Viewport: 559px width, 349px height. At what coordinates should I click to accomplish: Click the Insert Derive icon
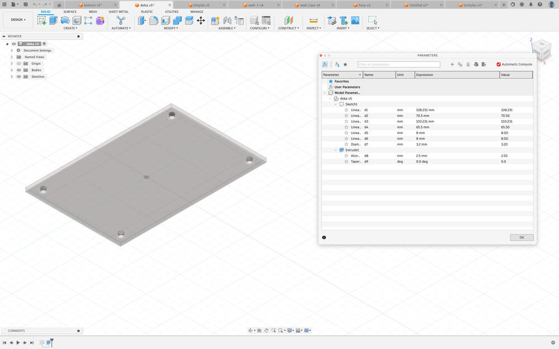[x=331, y=20]
